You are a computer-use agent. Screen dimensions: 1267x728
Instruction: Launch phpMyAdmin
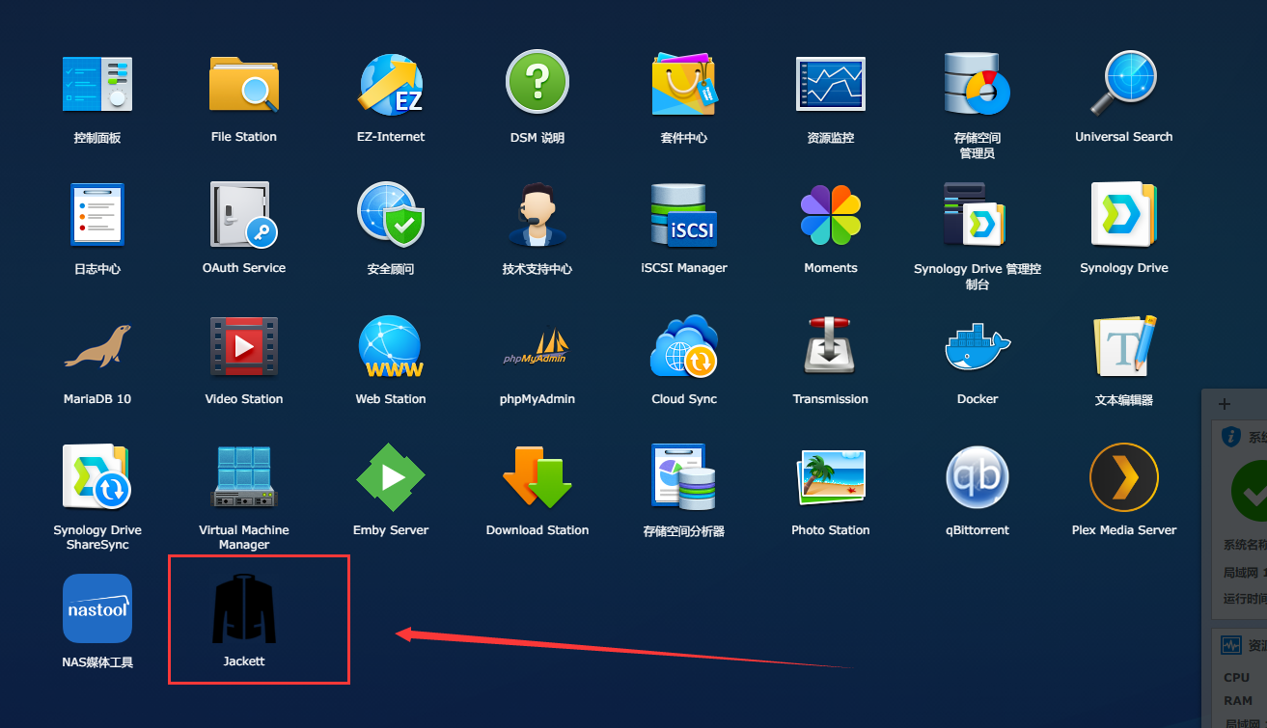[537, 347]
